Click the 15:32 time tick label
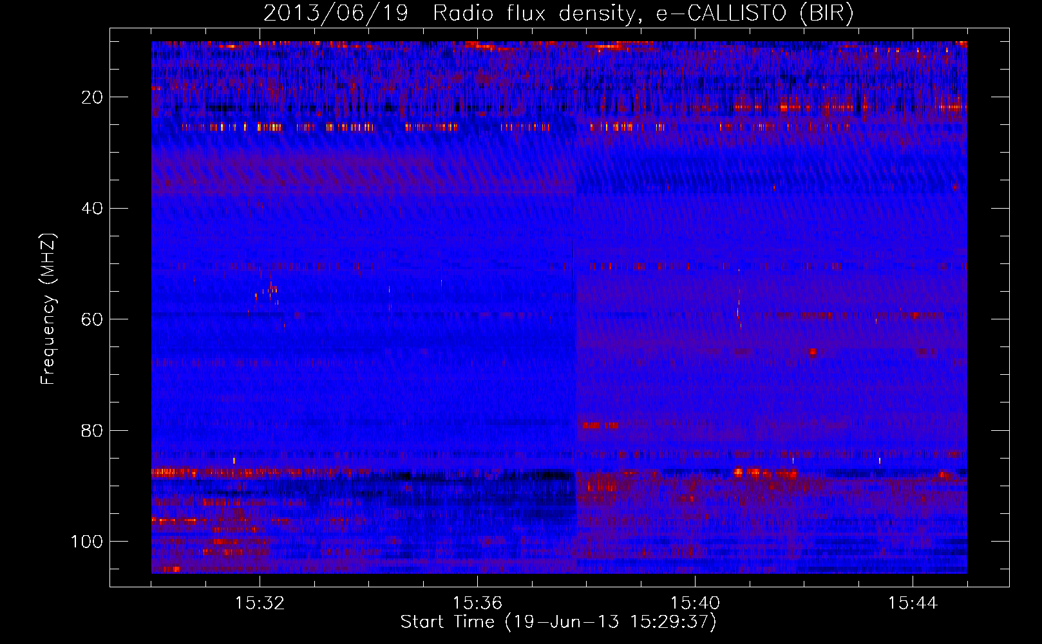This screenshot has width=1042, height=644. point(260,603)
